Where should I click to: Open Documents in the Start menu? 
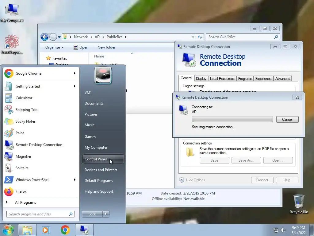click(103, 104)
